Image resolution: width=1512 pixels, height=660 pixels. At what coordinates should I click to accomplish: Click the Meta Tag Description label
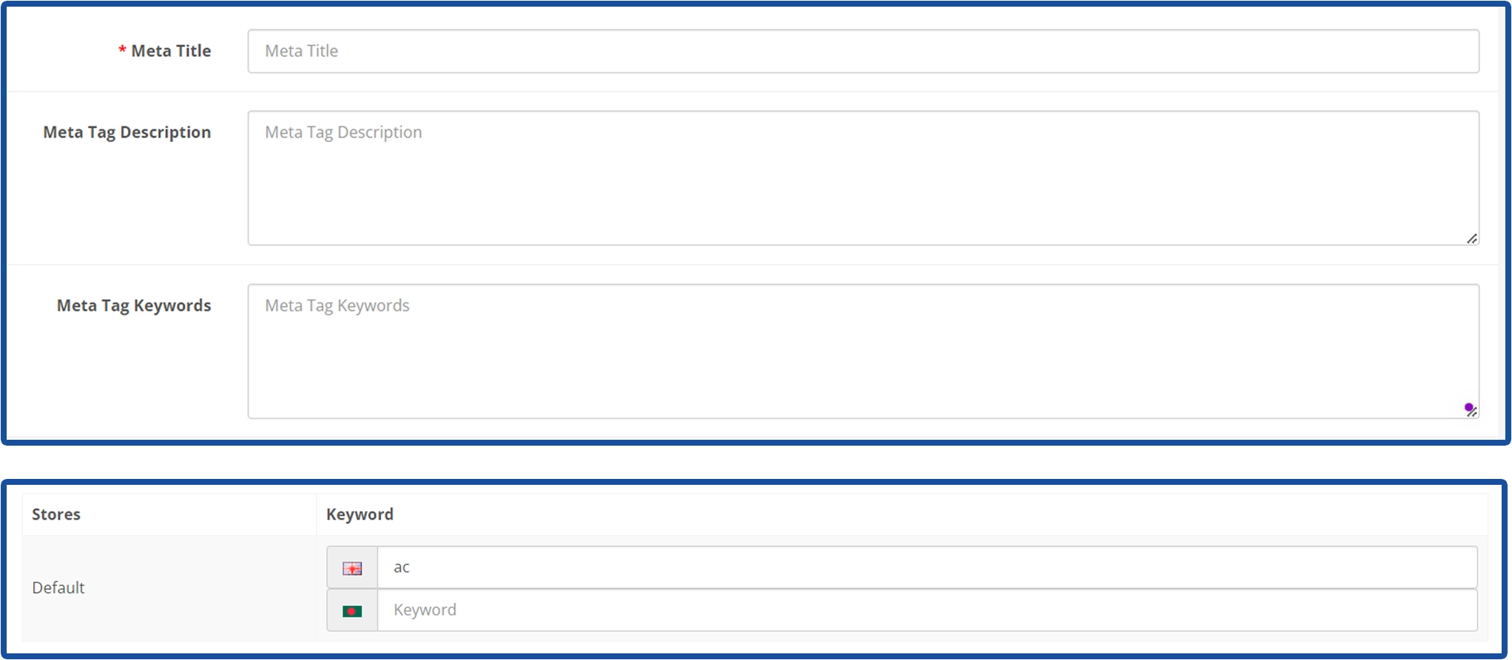coord(127,132)
